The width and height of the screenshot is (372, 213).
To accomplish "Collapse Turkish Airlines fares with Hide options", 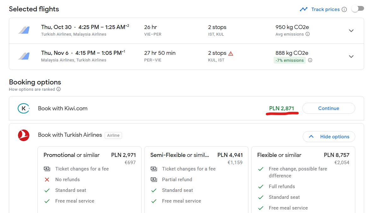I will (x=329, y=137).
